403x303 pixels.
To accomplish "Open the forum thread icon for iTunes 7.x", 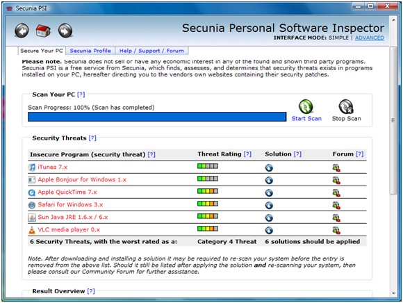I will pos(336,167).
